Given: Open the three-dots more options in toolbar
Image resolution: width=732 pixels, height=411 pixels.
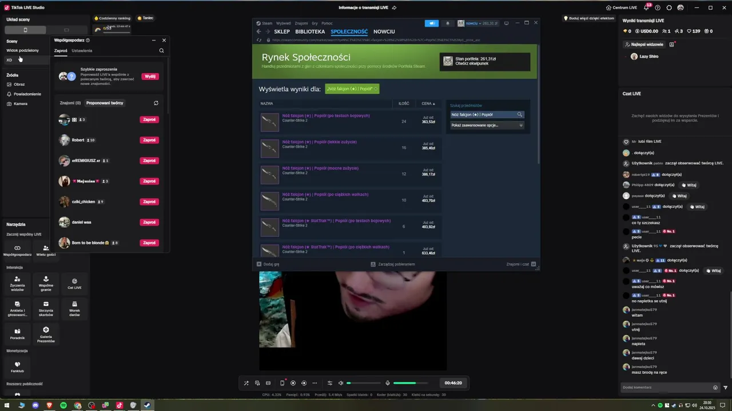Looking at the screenshot, I should click(x=315, y=383).
